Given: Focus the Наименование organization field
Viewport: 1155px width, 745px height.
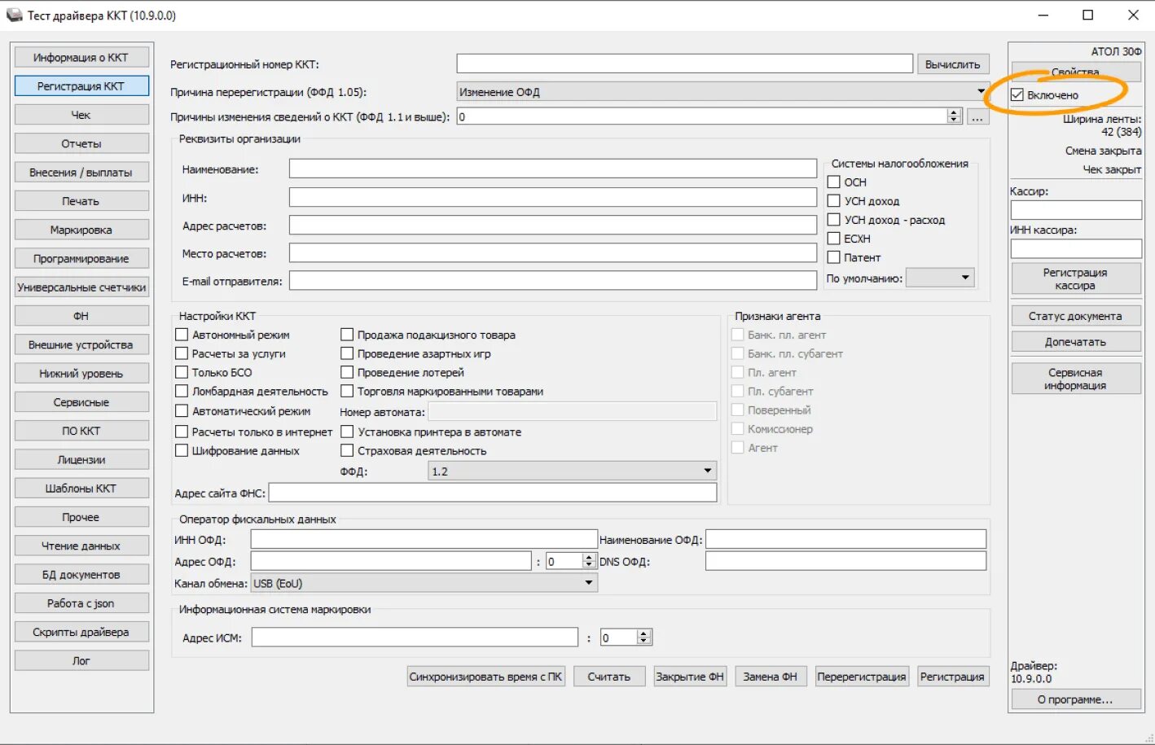Looking at the screenshot, I should (553, 169).
